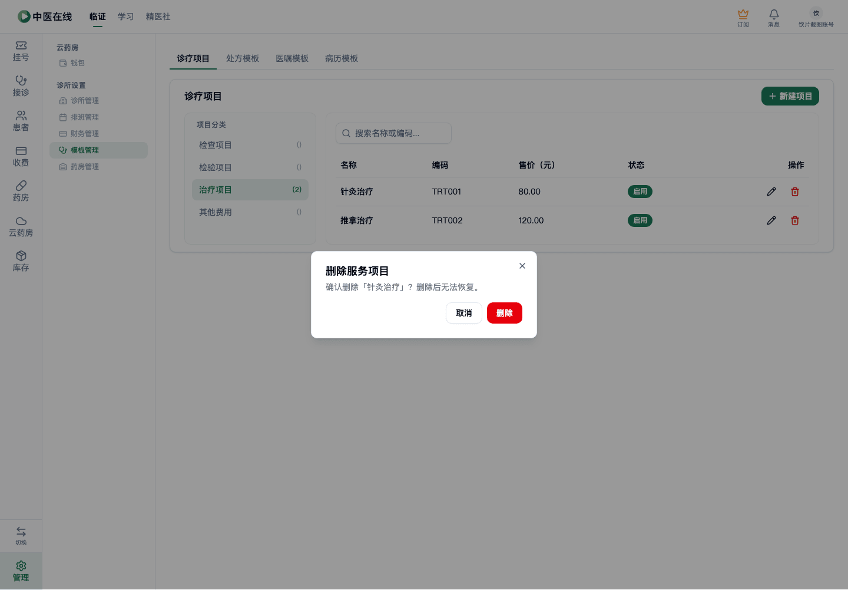848x590 pixels.
Task: Open the 订阅 crown icon
Action: (x=743, y=18)
